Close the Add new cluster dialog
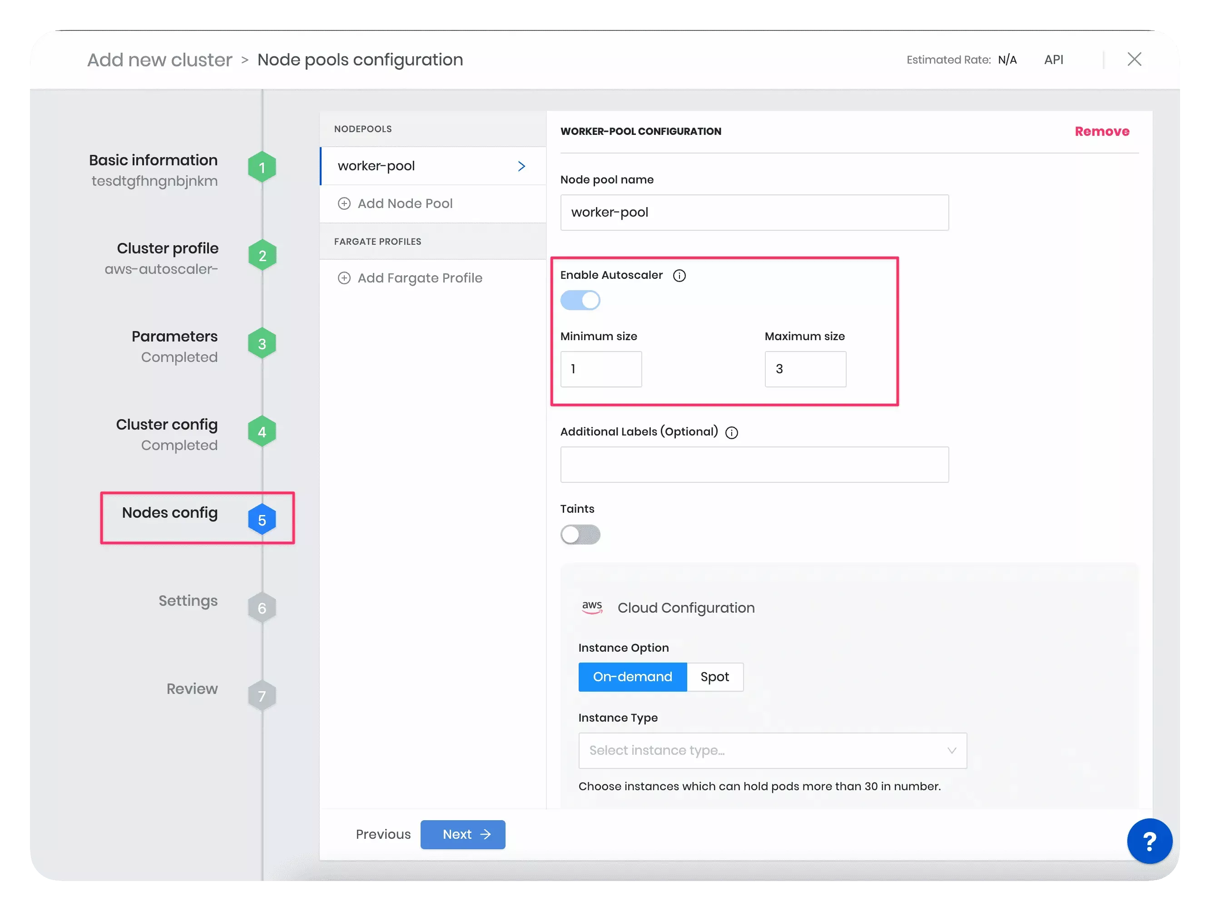 coord(1134,59)
